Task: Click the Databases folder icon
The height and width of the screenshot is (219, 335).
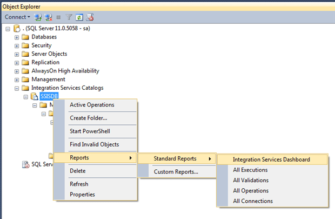Action: 25,37
